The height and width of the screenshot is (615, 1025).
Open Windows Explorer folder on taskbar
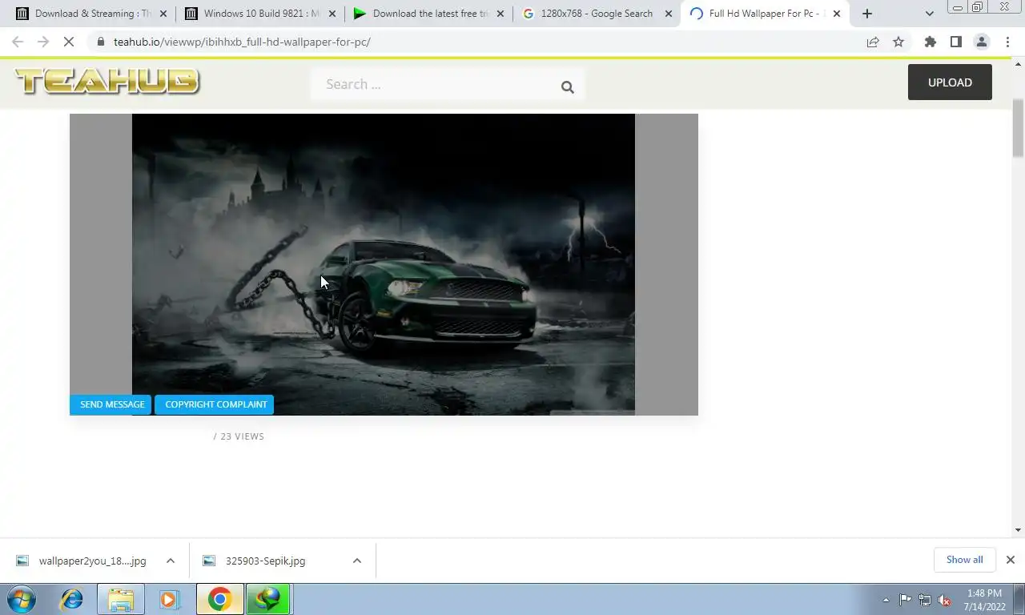tap(121, 599)
